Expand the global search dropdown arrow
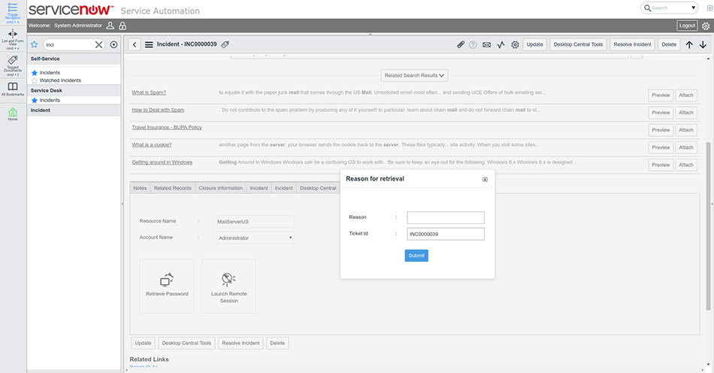Viewport: 714px width, 373px height. point(694,8)
